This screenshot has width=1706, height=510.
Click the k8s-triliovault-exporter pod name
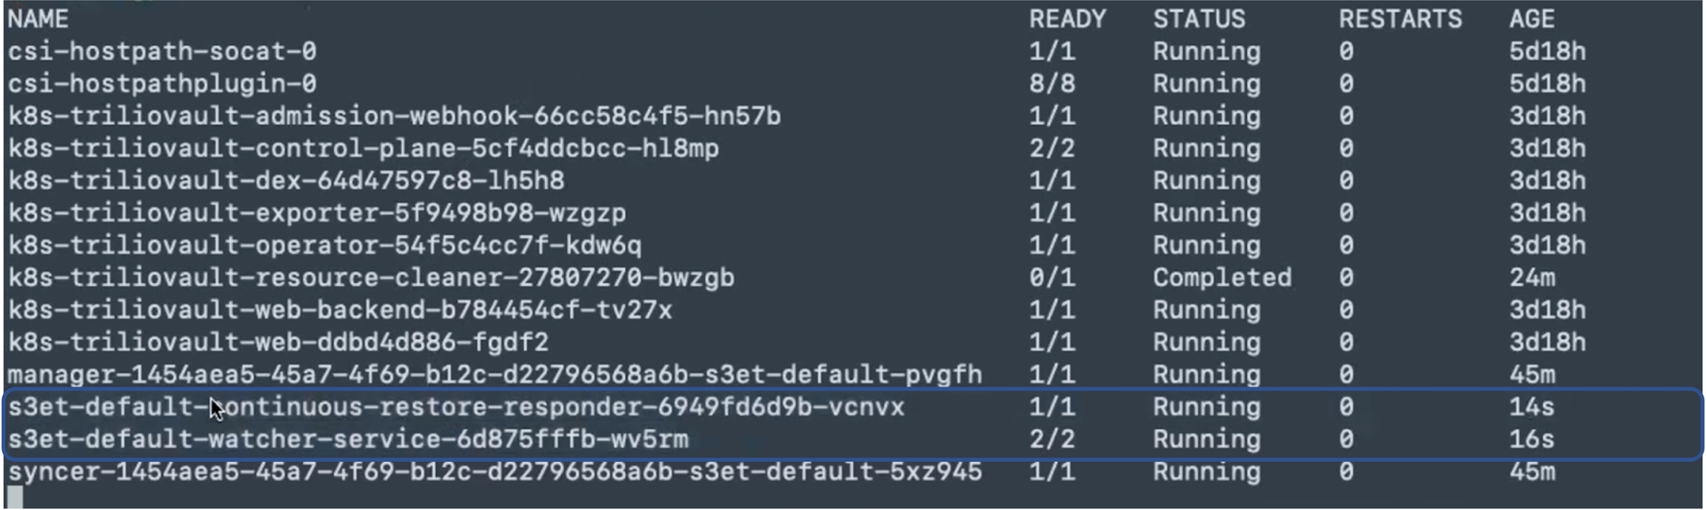coord(317,214)
